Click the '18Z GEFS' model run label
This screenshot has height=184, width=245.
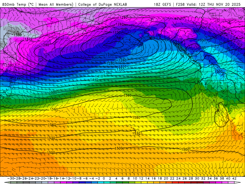point(162,4)
